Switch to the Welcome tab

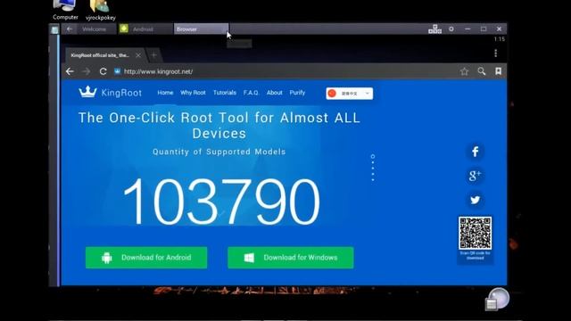tap(94, 29)
